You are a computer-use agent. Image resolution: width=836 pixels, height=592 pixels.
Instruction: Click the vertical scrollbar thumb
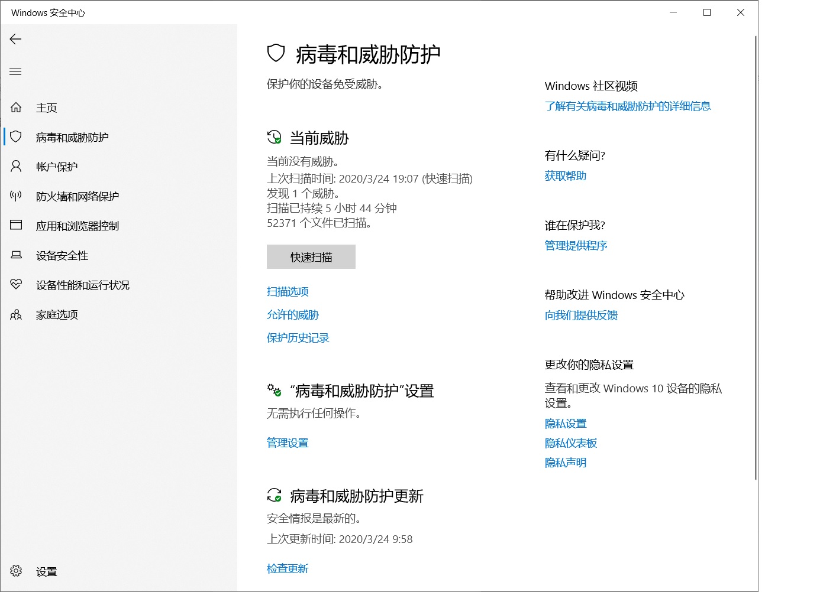coord(756,258)
